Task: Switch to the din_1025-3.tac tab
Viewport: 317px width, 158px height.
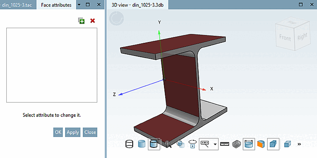Action: click(17, 5)
